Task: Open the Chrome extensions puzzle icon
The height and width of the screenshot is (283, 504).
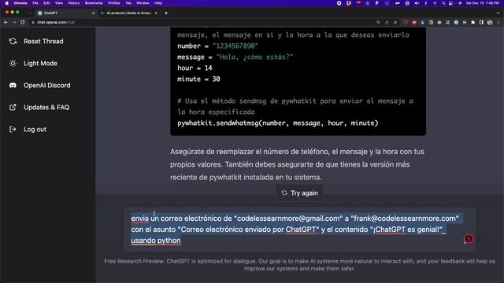Action: point(472,22)
